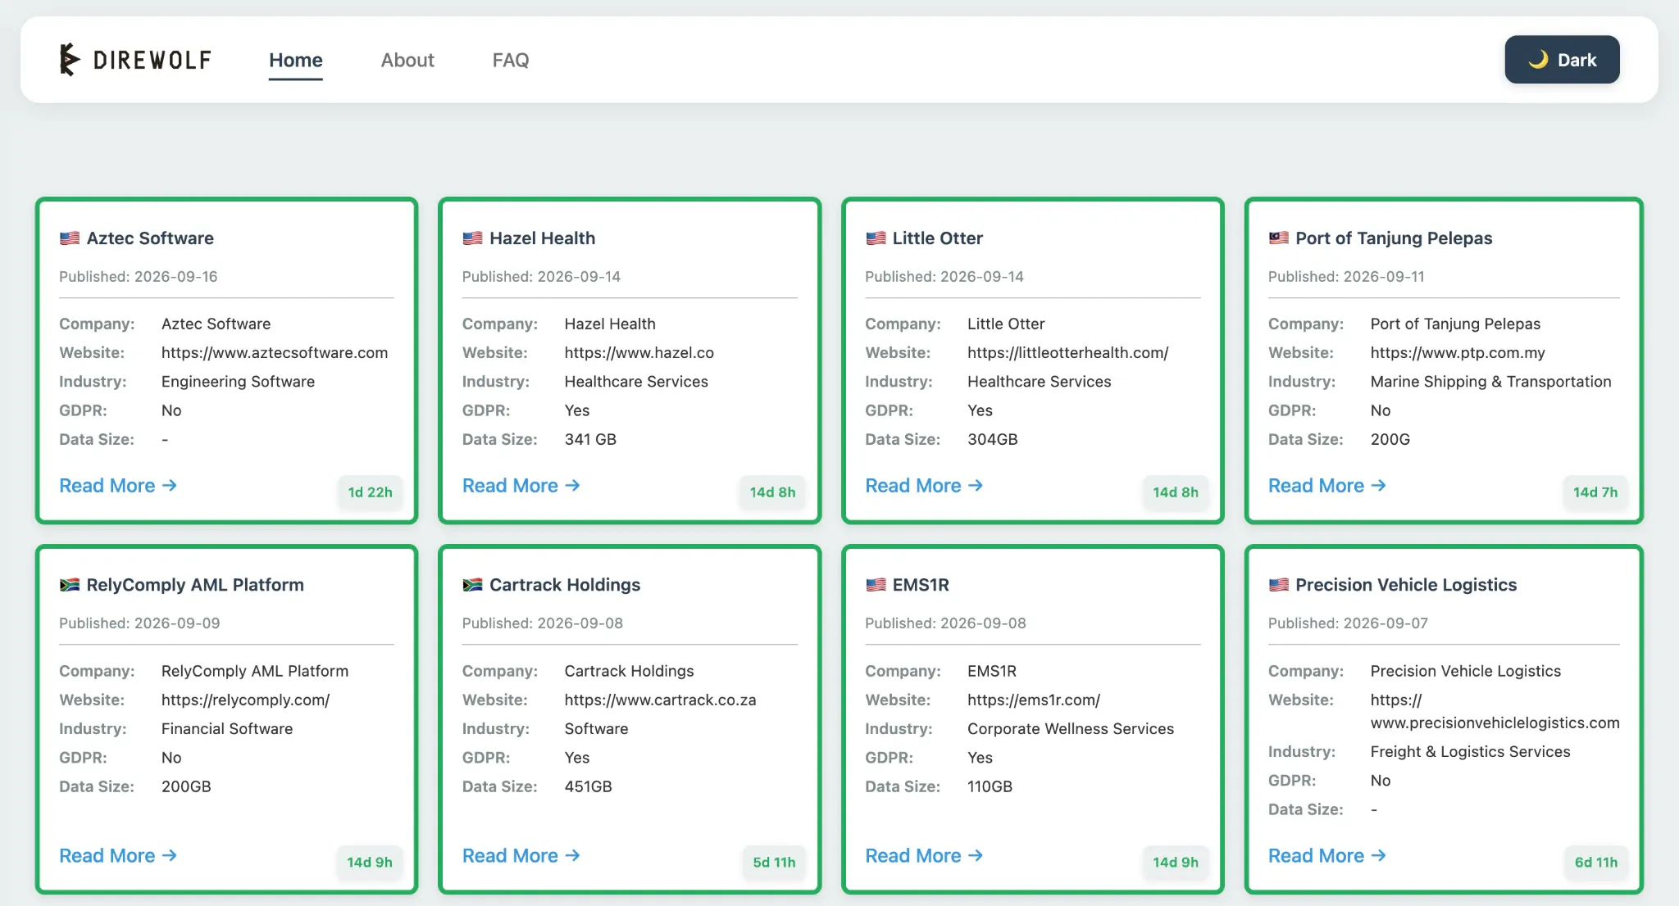Image resolution: width=1679 pixels, height=906 pixels.
Task: Click flag icon beside EMS1R title
Action: coord(876,585)
